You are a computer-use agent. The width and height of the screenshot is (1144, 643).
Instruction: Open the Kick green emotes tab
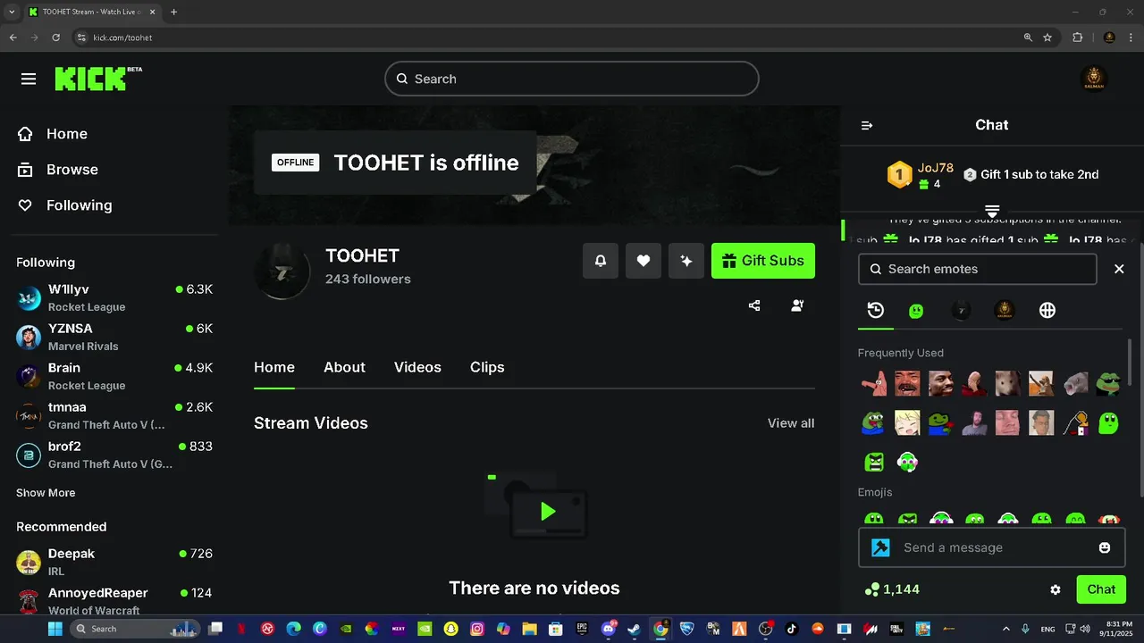point(916,311)
